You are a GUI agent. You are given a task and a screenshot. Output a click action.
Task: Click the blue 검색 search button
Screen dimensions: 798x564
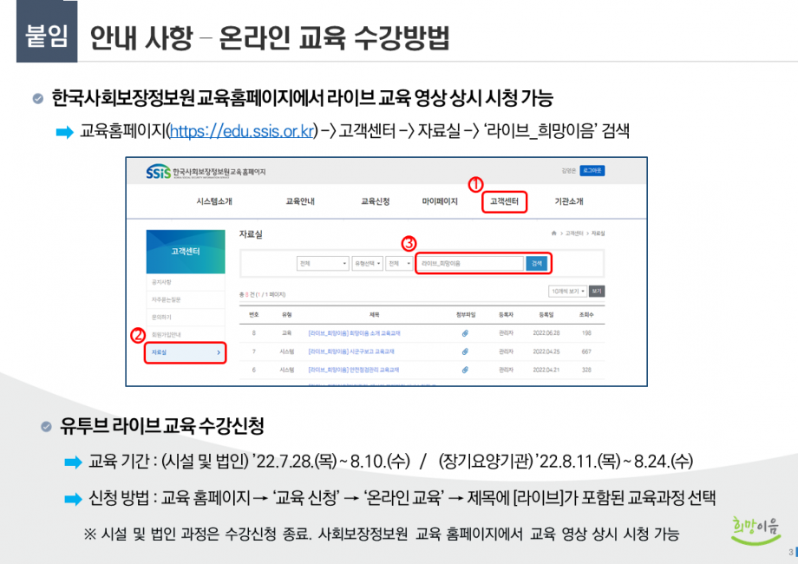[536, 263]
